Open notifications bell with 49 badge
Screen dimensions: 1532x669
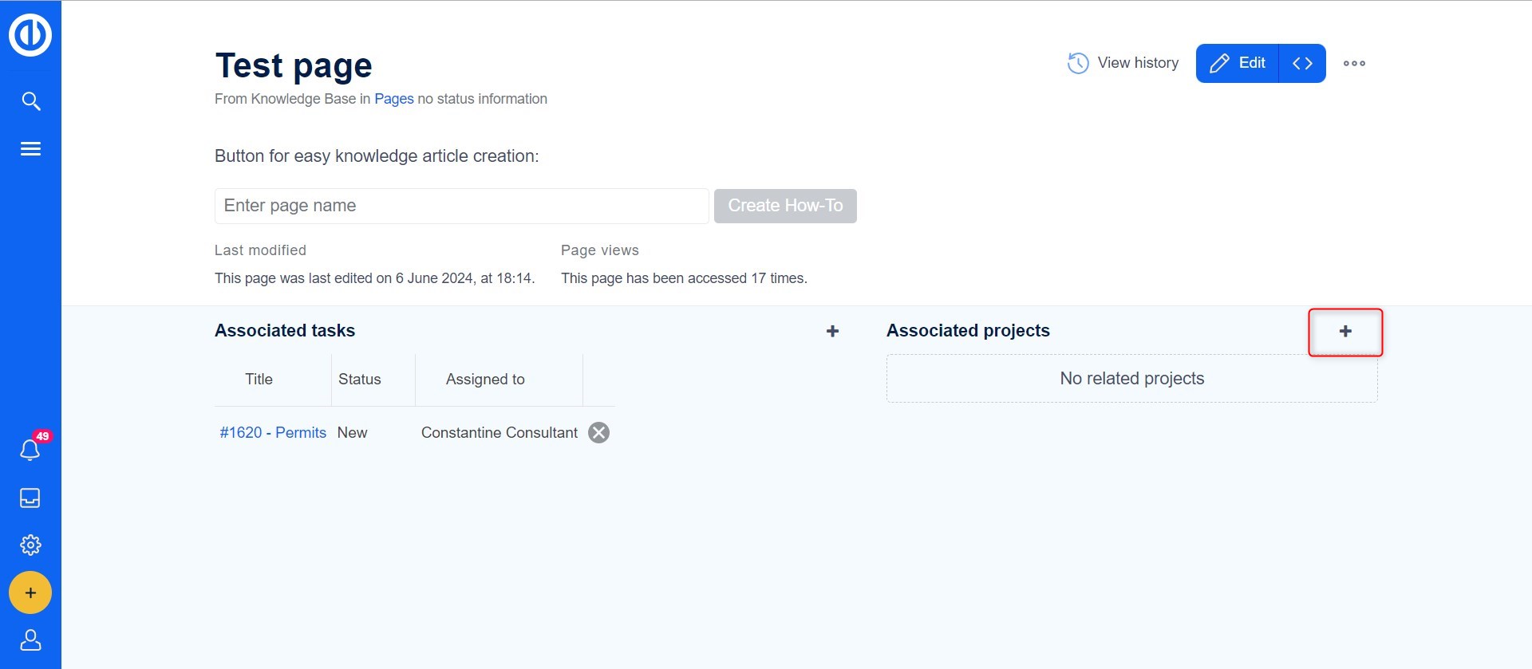[30, 450]
